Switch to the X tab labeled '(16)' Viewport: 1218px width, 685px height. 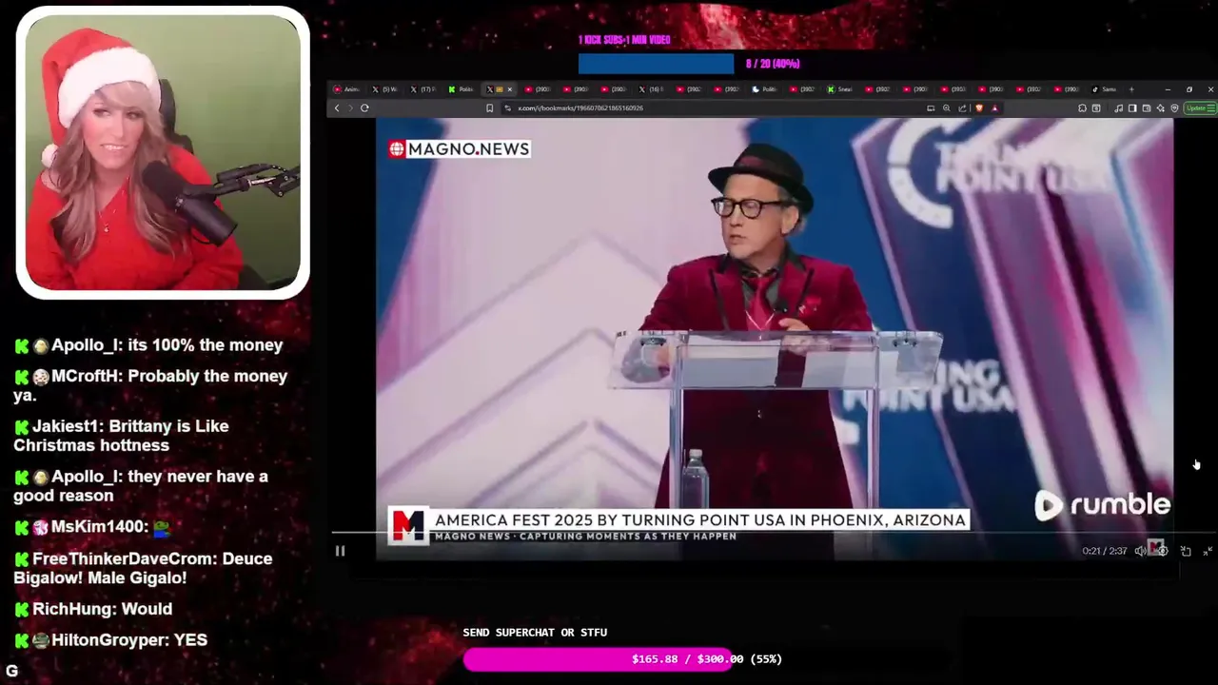[x=652, y=89]
